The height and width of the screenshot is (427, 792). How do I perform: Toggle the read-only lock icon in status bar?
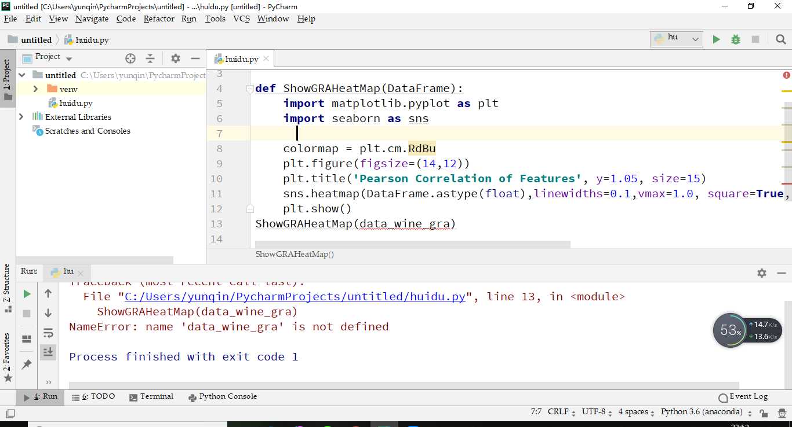(x=764, y=413)
